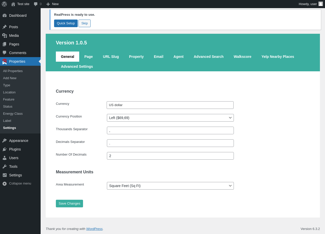Click the Decimals Separator field
This screenshot has width=325, height=234.
click(x=170, y=143)
